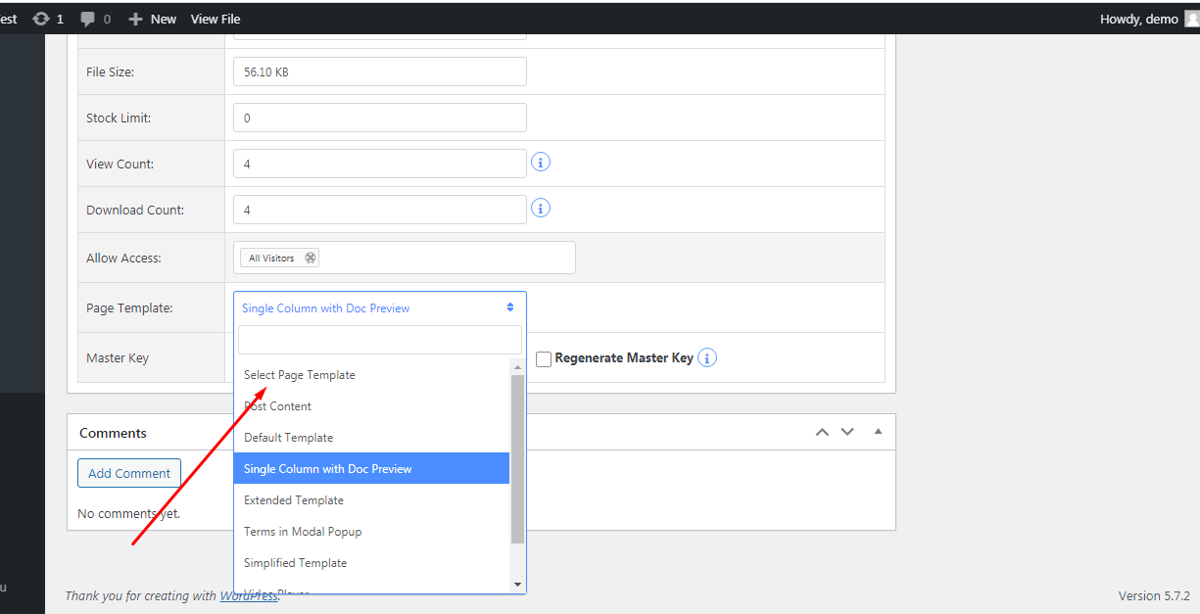Click info icon next to View Count
The height and width of the screenshot is (614, 1200).
(x=541, y=162)
